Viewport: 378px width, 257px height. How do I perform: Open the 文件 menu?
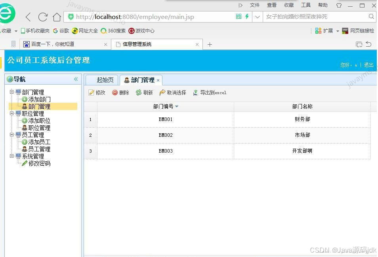[x=254, y=5]
